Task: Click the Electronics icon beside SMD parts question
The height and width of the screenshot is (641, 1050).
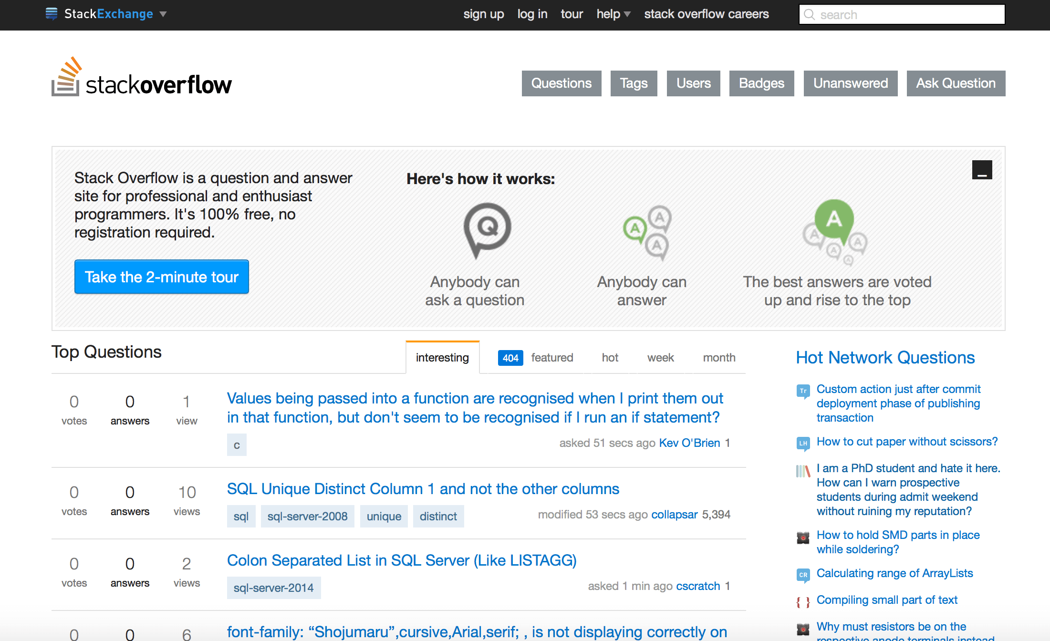Action: (x=803, y=538)
